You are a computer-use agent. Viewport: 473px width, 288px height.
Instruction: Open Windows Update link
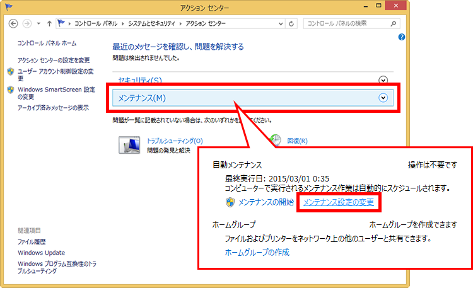click(x=42, y=253)
